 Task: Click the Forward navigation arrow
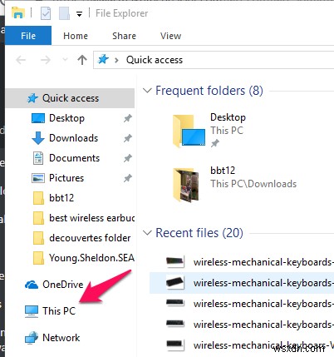coord(46,60)
